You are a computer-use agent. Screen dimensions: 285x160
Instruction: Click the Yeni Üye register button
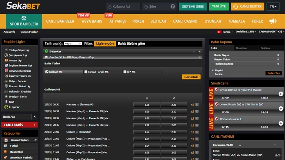[219, 7]
